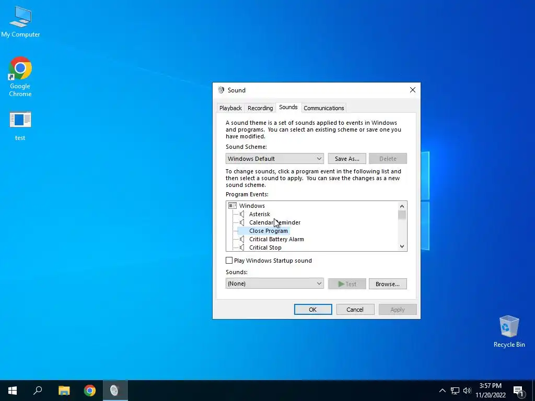The width and height of the screenshot is (535, 401).
Task: Click the Sound dialog title icon
Action: 221,90
